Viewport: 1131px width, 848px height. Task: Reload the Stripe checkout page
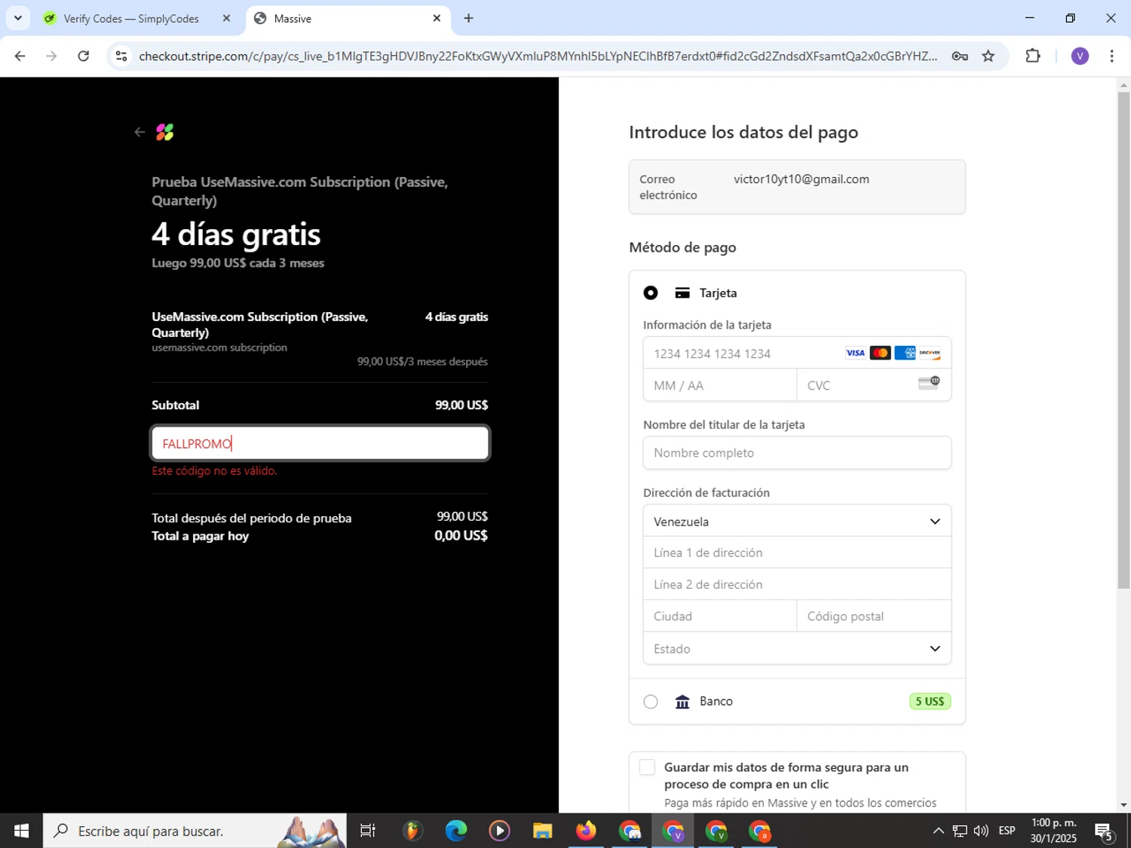[x=84, y=56]
